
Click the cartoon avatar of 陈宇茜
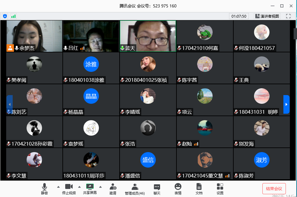click(205, 64)
